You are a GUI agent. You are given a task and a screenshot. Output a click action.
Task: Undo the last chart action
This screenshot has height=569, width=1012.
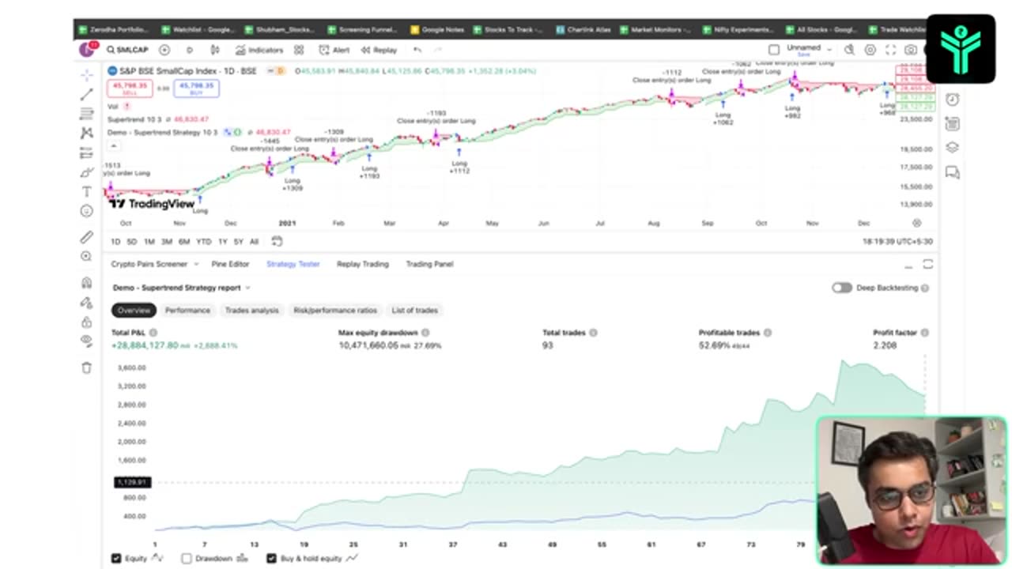pyautogui.click(x=417, y=50)
